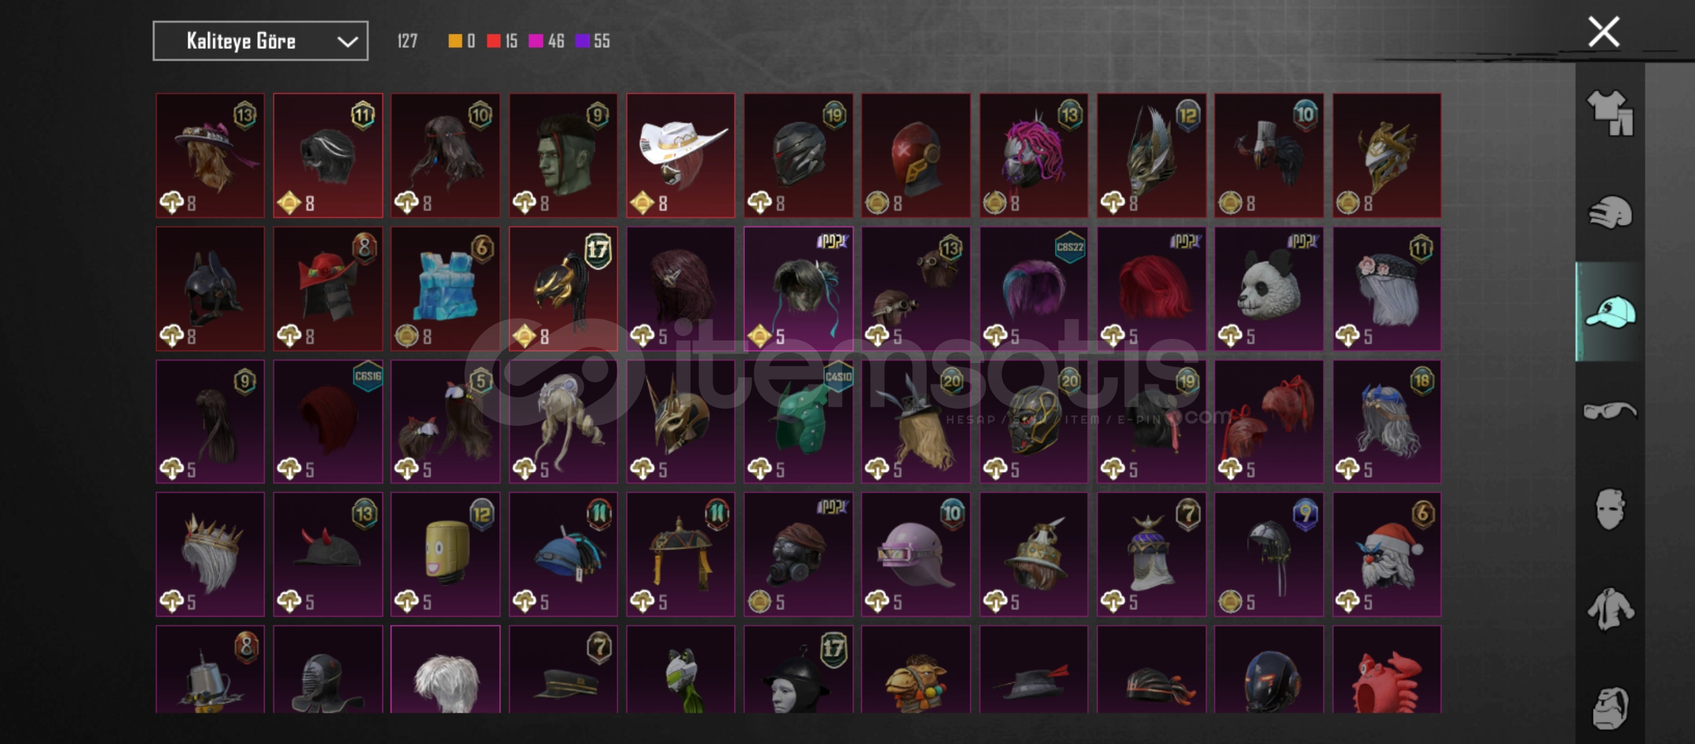Viewport: 1695px width, 744px height.
Task: Open the backpack category icon at bottom
Action: coord(1610,708)
